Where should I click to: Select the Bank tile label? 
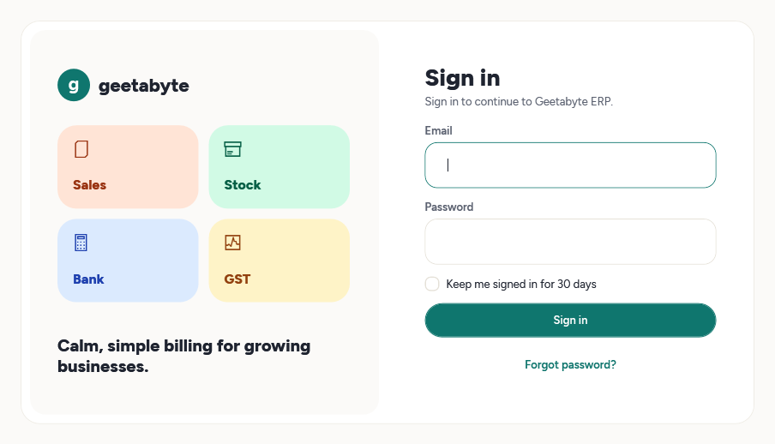tap(88, 279)
